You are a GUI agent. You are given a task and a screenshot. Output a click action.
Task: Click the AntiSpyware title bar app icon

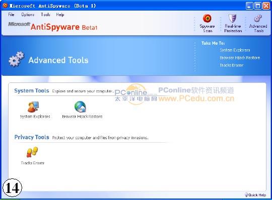pos(6,6)
